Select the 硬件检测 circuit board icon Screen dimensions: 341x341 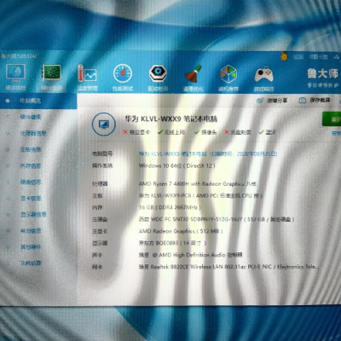51,78
